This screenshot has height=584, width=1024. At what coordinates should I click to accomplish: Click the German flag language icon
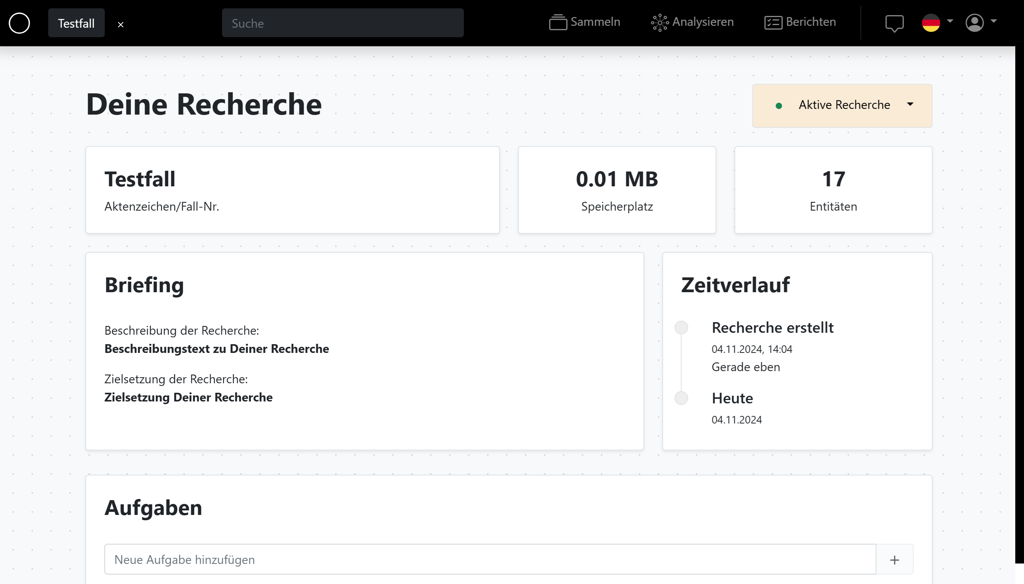tap(931, 22)
